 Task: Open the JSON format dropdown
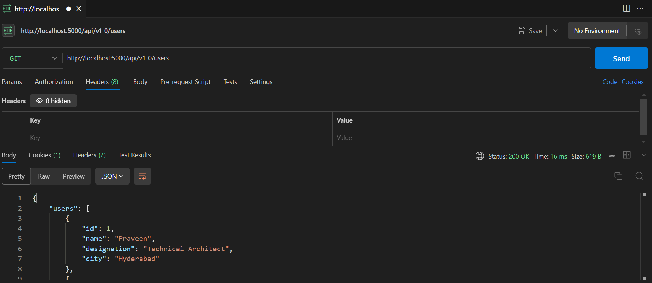(112, 176)
